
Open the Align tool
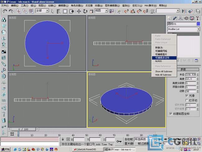[x=191, y=11]
